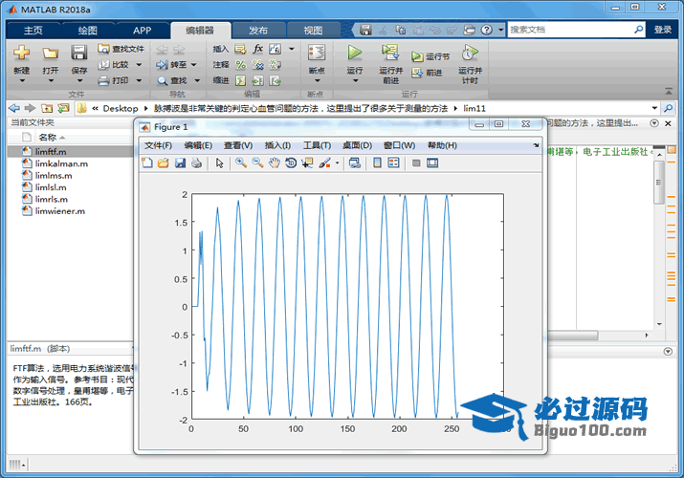Screen dimensions: 684x478
Task: Click Zoom In tool in Figure 1
Action: point(241,163)
